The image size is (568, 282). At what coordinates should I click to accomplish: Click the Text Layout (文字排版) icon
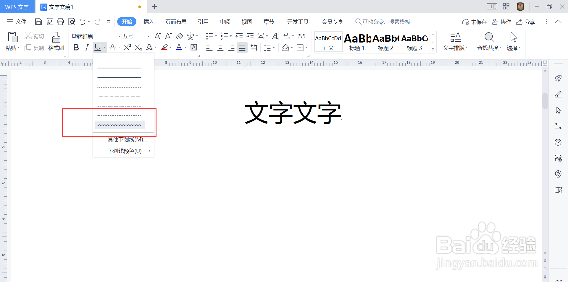(456, 38)
